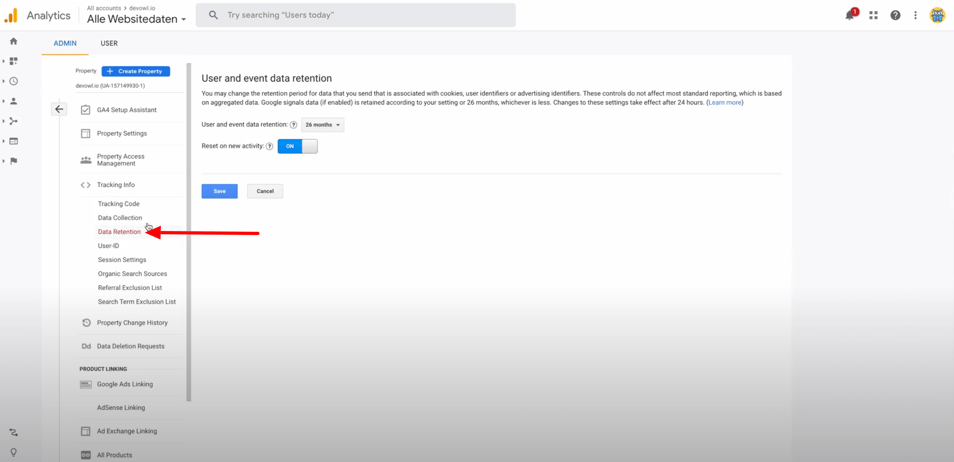Open Data Collection under Tracking Info

(x=120, y=218)
